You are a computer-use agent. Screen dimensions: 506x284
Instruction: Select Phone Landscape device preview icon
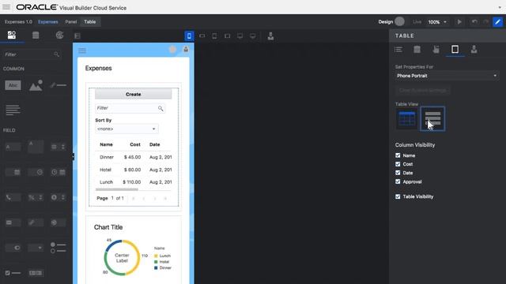[x=202, y=35]
